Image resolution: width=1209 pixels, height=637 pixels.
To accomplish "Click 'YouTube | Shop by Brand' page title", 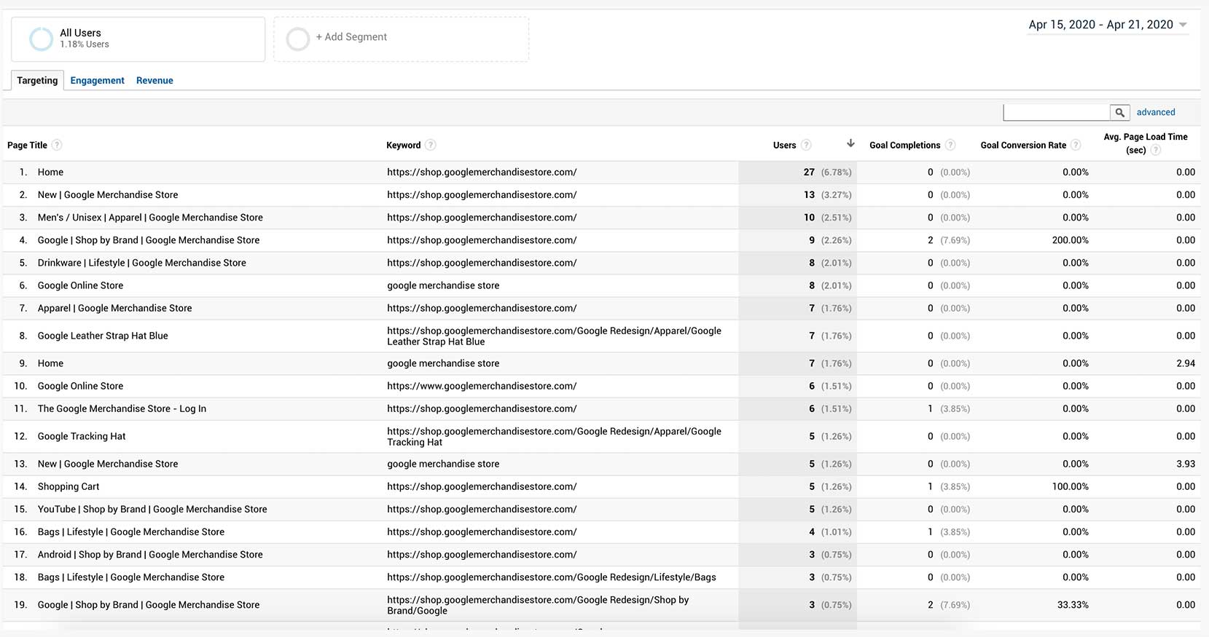I will [152, 509].
